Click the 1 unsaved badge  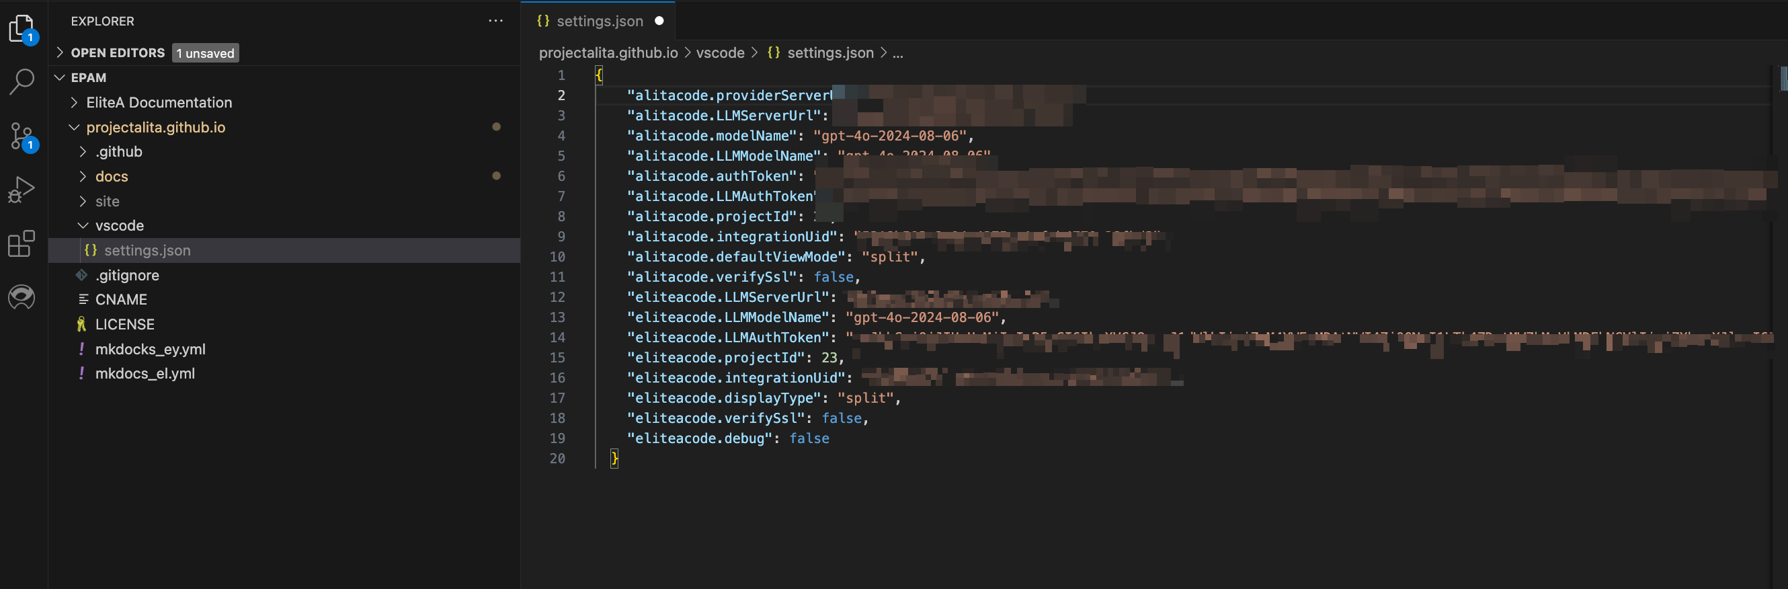[206, 53]
